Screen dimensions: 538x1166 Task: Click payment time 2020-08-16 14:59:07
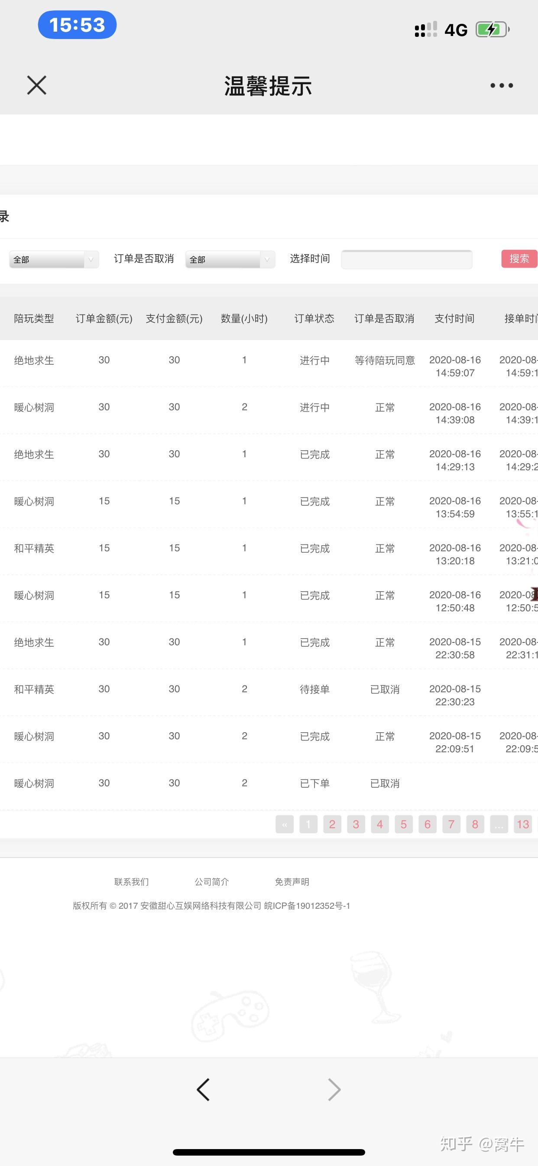tap(455, 366)
